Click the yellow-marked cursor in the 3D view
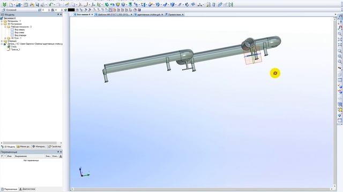Image resolution: width=343 pixels, height=192 pixels. pyautogui.click(x=275, y=73)
